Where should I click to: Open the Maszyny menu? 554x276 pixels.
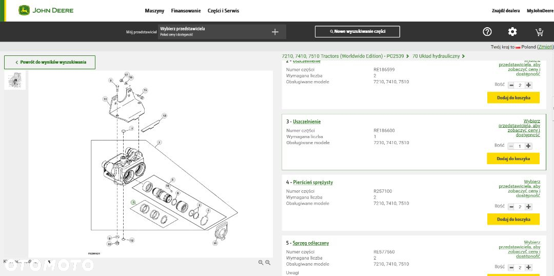pos(154,11)
